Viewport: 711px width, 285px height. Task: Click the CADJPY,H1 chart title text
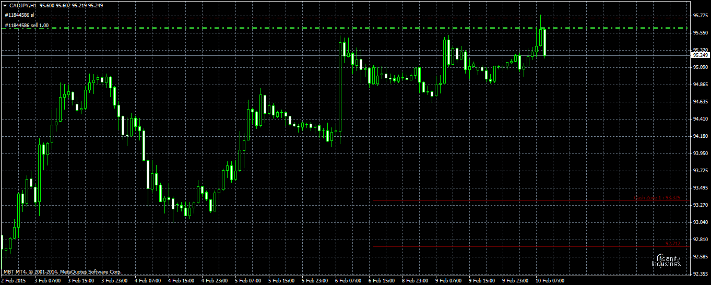(x=23, y=5)
